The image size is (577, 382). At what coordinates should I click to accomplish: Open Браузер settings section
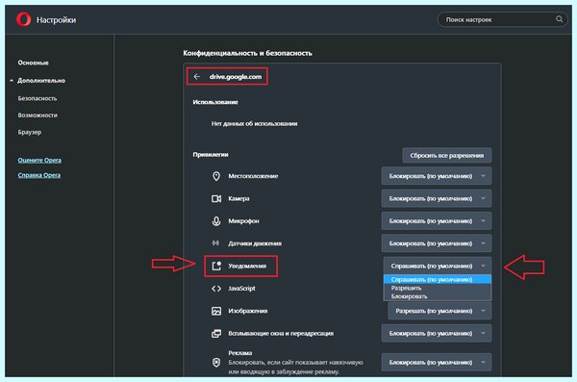[30, 132]
